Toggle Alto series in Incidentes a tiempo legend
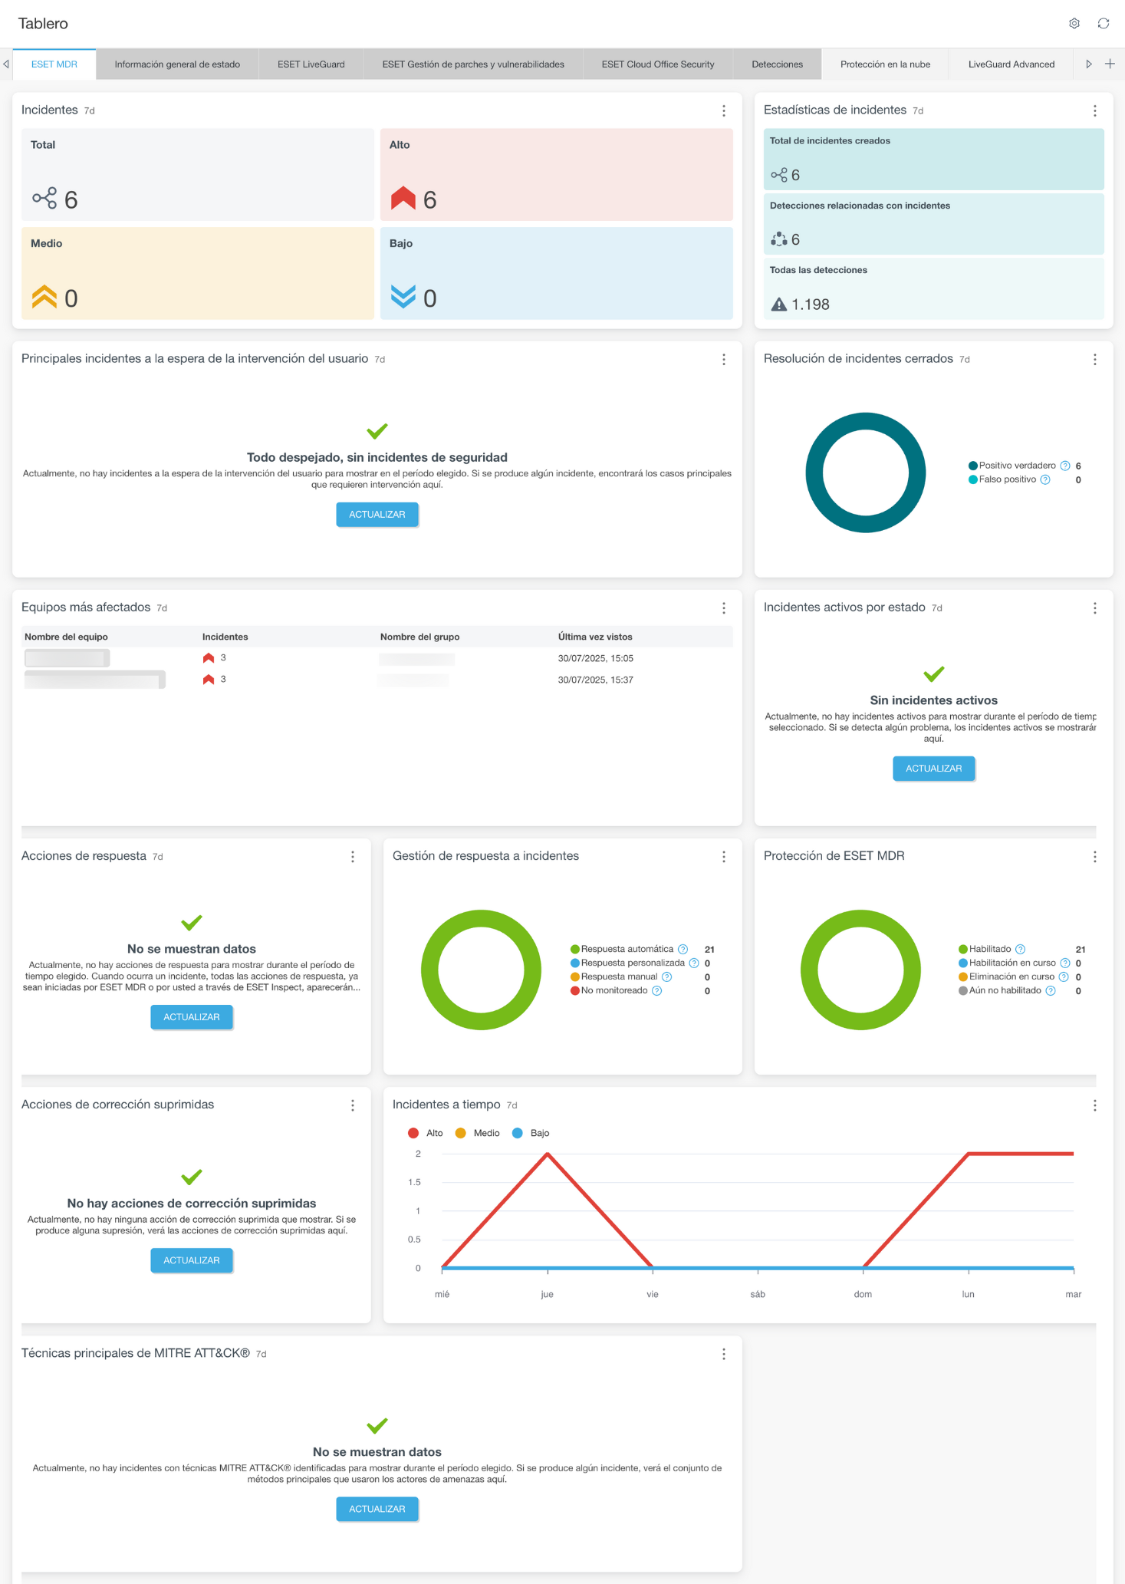The image size is (1125, 1584). point(426,1133)
